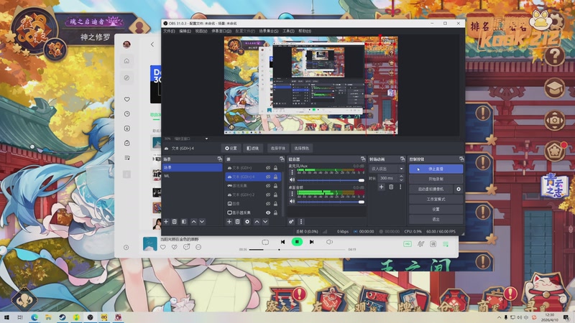
Task: Open the 停靠窗口(D) menu
Action: click(221, 31)
